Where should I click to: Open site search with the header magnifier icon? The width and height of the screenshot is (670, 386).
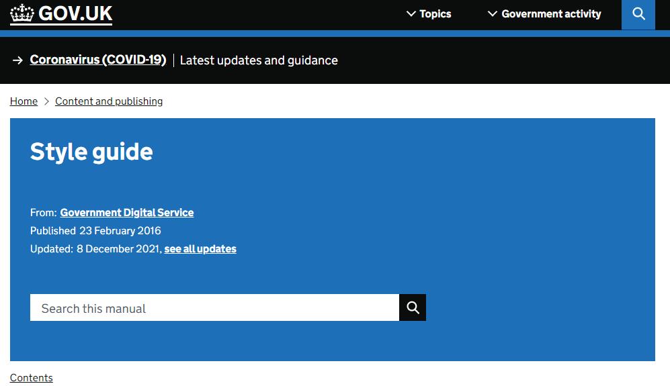click(x=638, y=14)
